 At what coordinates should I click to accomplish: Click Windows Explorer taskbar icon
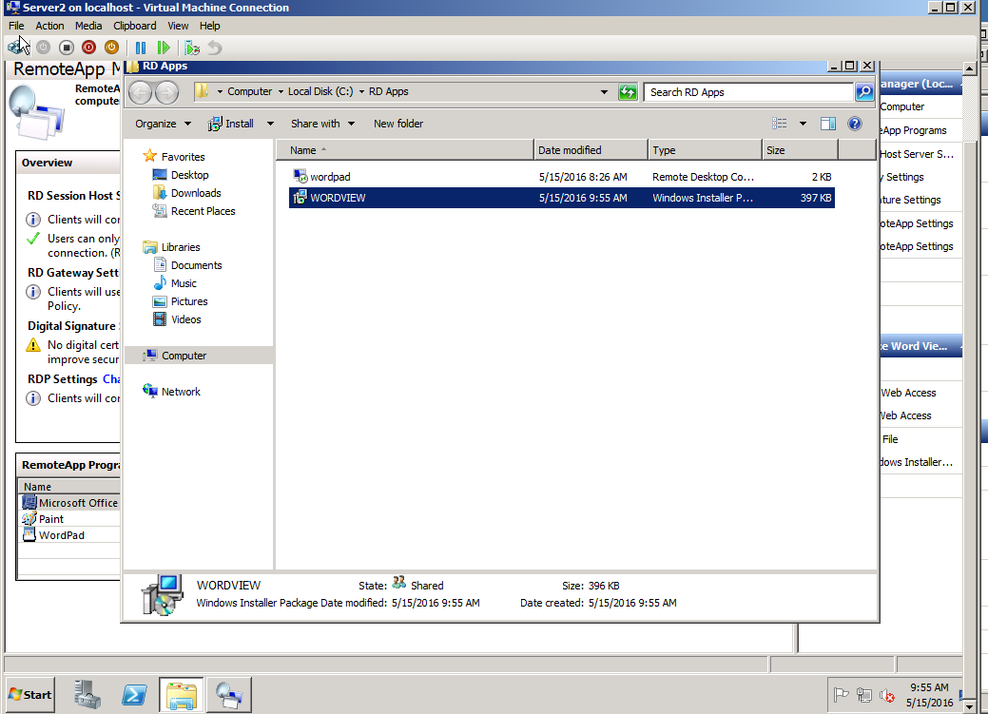click(182, 694)
